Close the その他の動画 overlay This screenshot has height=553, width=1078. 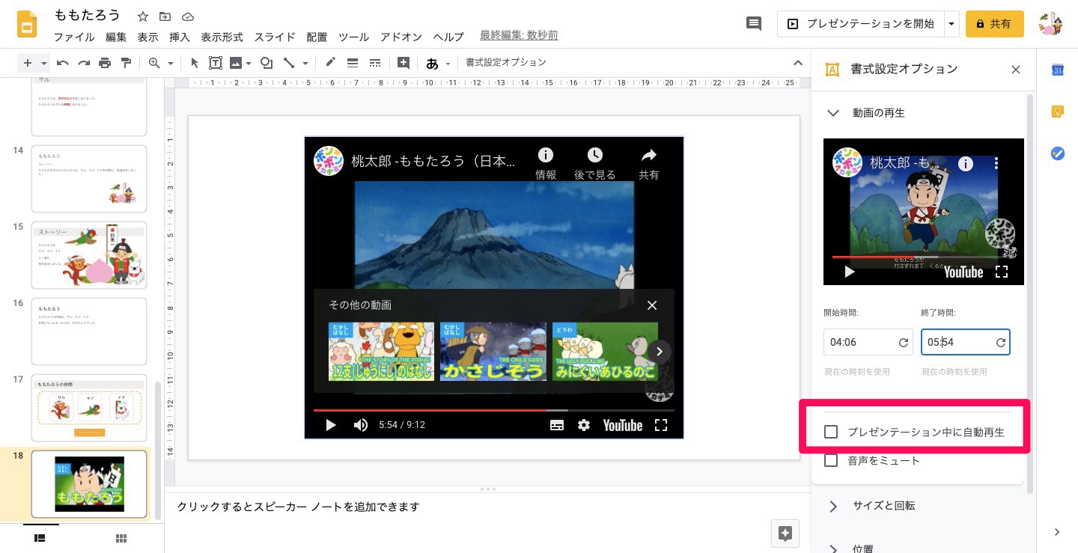coord(651,305)
